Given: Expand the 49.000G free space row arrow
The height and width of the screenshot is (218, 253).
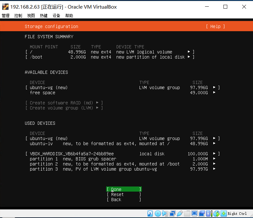Looking at the screenshot, I should click(x=214, y=92).
